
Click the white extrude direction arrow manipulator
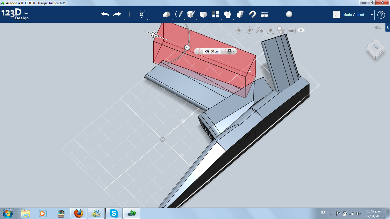point(154,35)
